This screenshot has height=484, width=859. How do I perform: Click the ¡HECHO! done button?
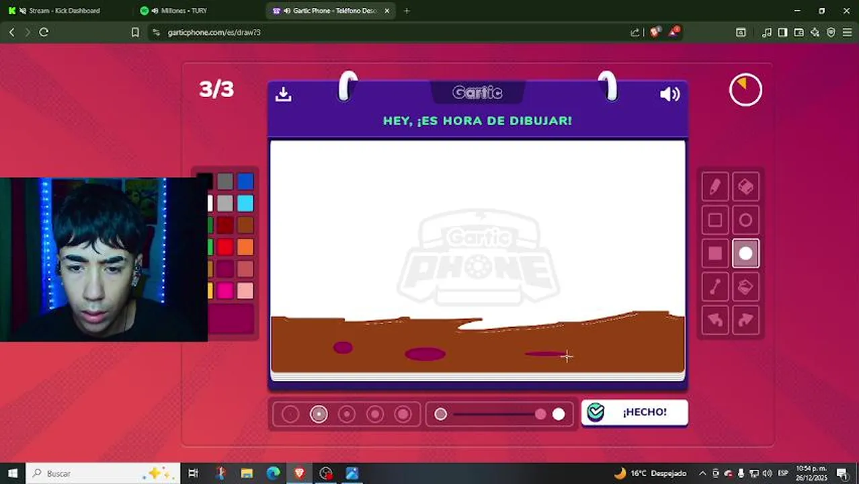pos(635,412)
